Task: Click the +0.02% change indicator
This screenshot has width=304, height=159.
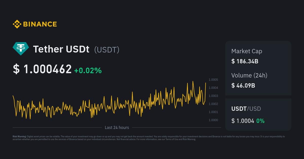Action: tap(88, 71)
